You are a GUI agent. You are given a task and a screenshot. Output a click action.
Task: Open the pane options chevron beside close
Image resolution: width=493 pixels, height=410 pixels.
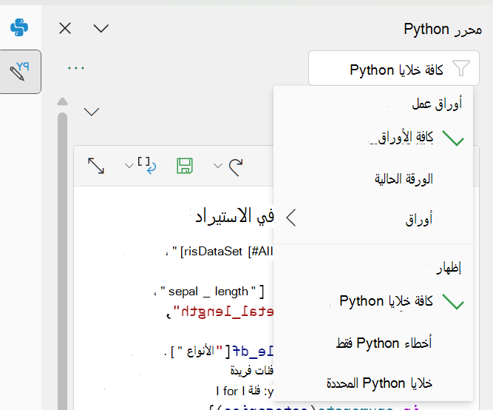pyautogui.click(x=101, y=28)
